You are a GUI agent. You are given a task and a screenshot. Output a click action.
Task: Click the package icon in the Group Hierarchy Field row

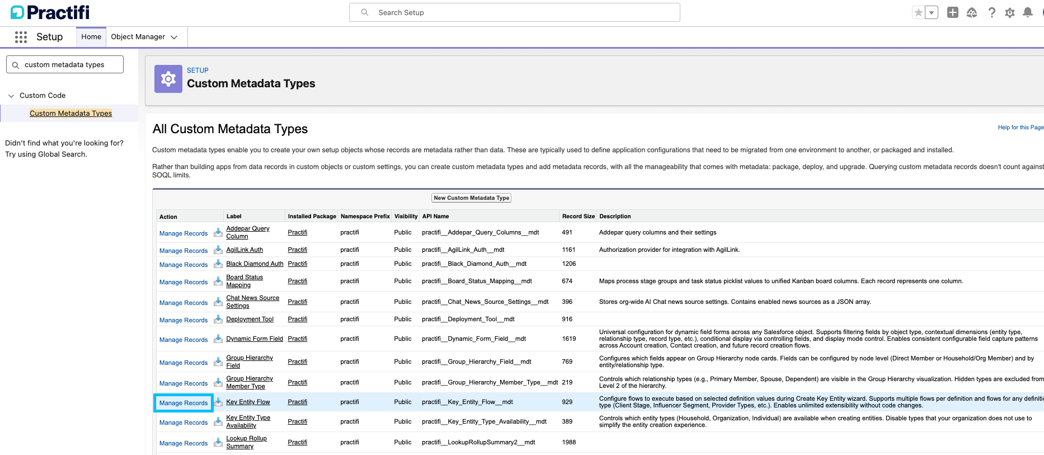point(218,362)
